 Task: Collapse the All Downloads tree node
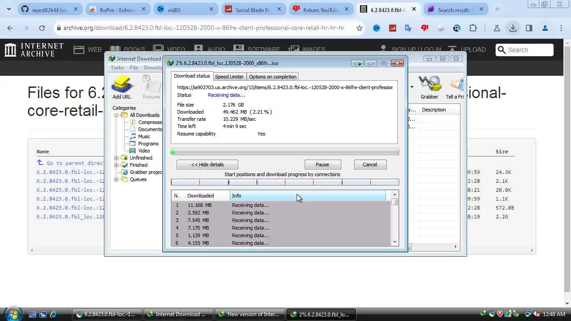pyautogui.click(x=116, y=115)
